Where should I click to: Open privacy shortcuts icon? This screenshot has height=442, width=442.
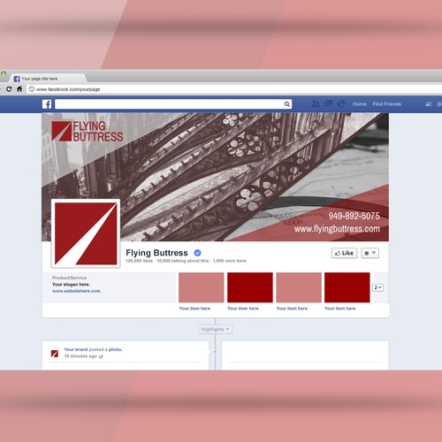pyautogui.click(x=429, y=104)
